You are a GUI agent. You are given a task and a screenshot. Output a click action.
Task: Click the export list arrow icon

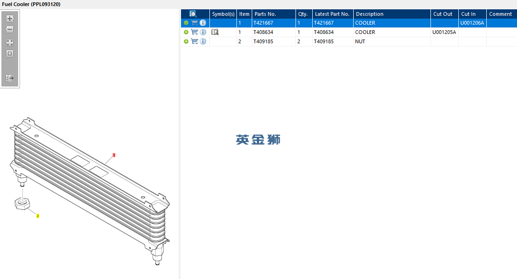(10, 78)
